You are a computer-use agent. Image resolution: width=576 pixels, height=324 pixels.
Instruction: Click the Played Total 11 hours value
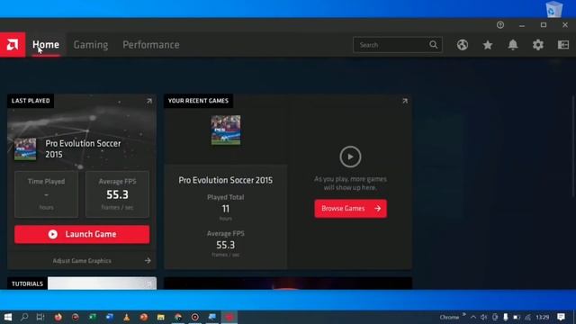click(x=226, y=209)
